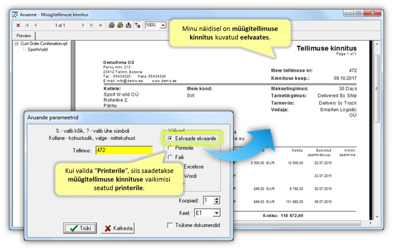The image size is (393, 250).
Task: Click the '23.07.2015' requested ship date
Action: [323, 176]
